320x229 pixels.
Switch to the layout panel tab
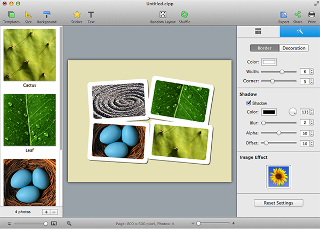258,32
